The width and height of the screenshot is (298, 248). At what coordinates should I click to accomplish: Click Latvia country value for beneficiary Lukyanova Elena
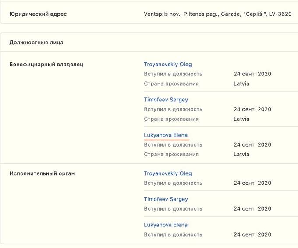coord(241,154)
